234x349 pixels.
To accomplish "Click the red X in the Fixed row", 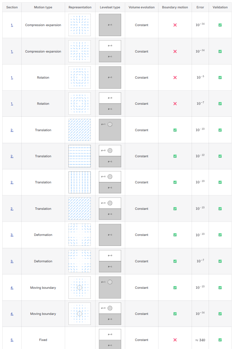I will pos(175,340).
